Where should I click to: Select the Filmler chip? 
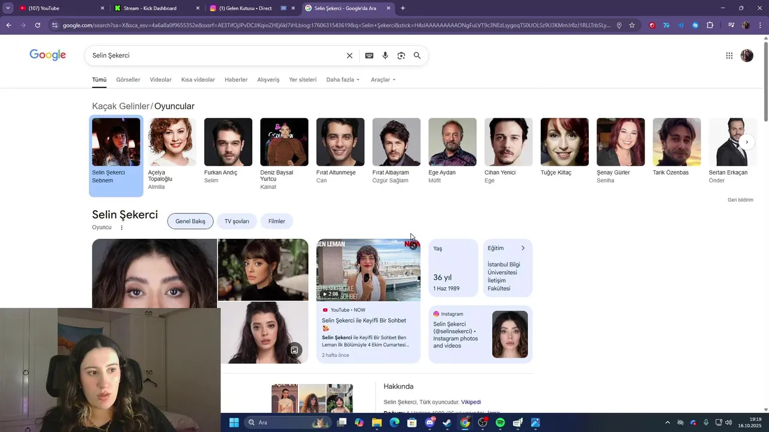coord(277,221)
